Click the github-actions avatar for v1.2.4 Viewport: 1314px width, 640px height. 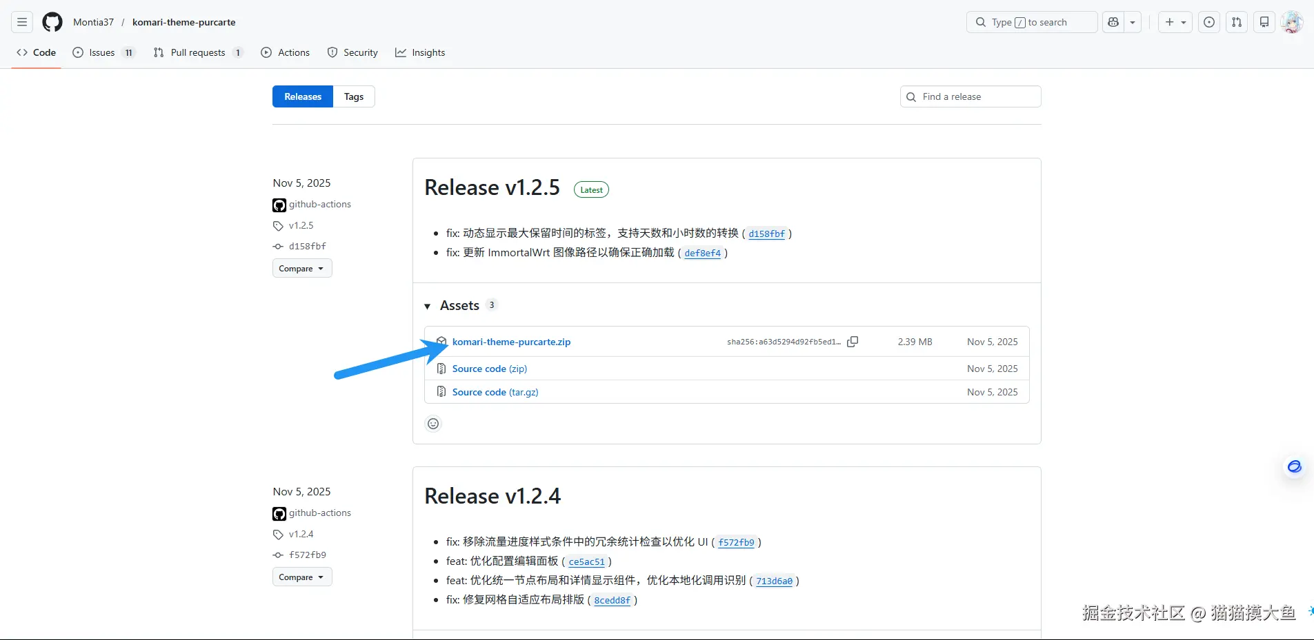click(x=279, y=513)
